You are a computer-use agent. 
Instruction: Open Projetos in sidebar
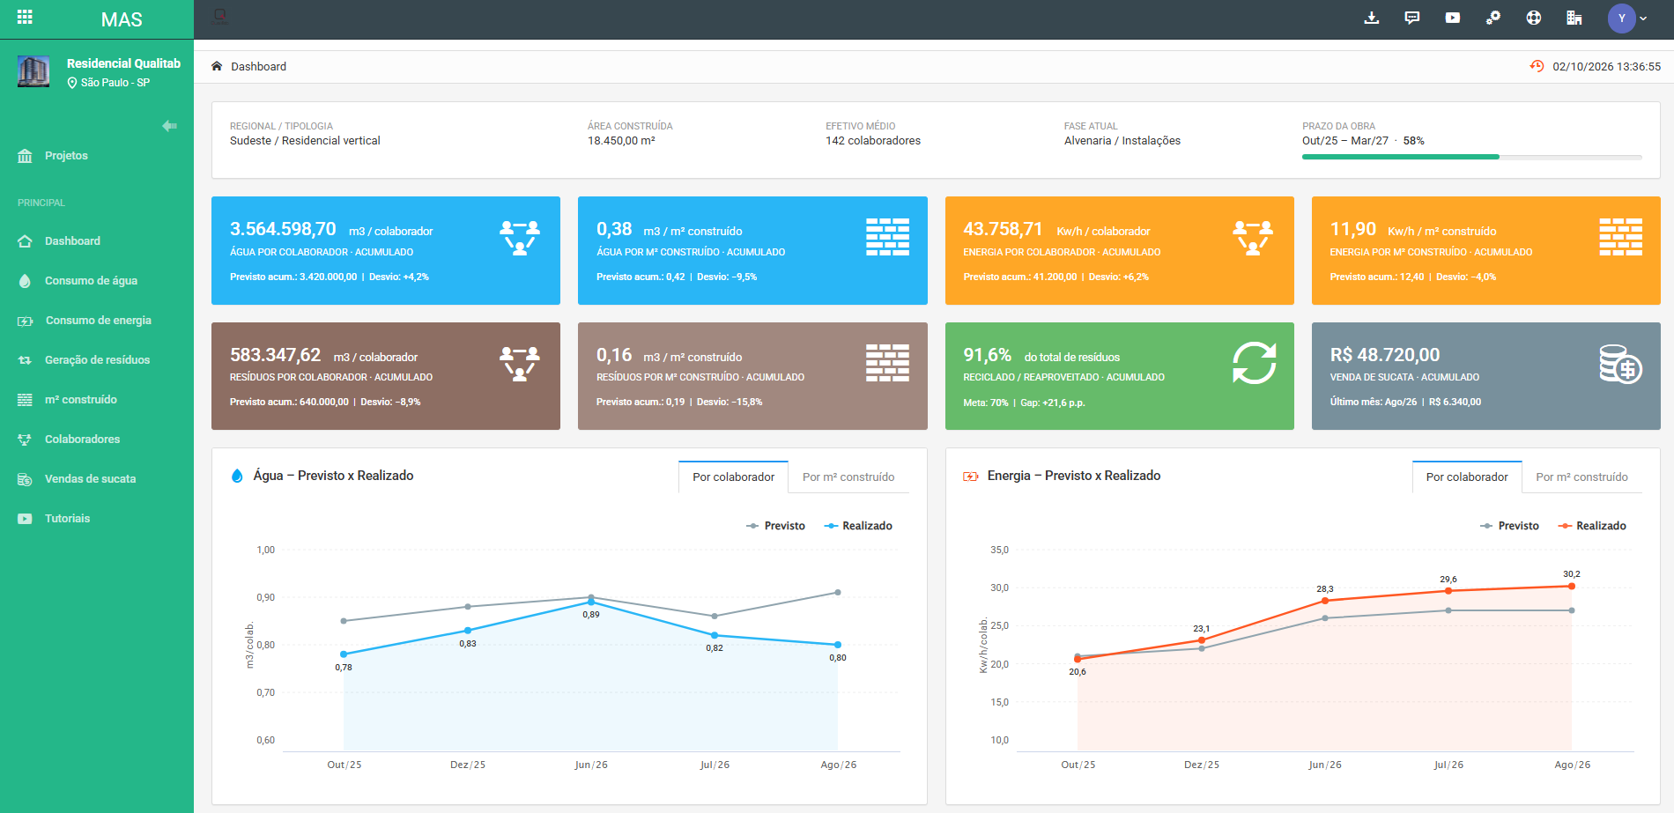[x=97, y=156]
